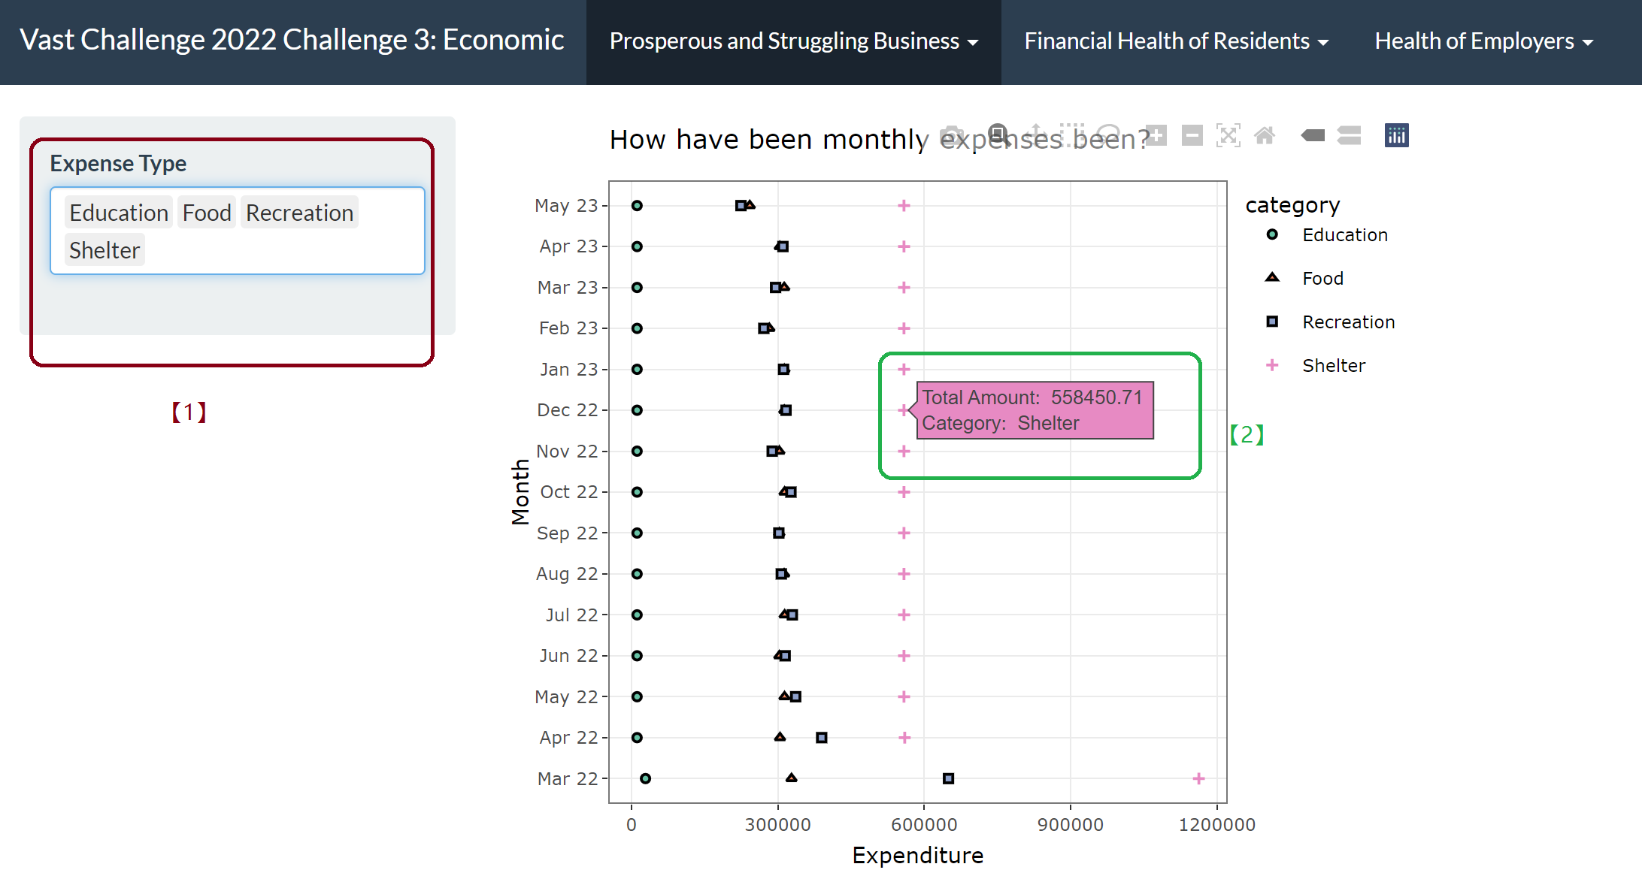Click the Plotly camera download icon
Screen dimensions: 1642x882
point(953,135)
